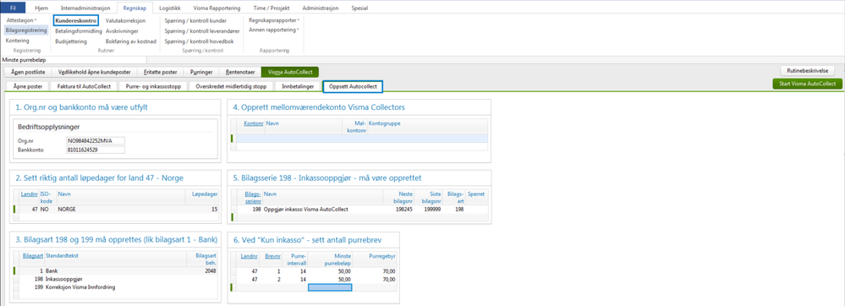Select the Spesial ribbon tab
Viewport: 845px width, 306px height.
tap(360, 8)
